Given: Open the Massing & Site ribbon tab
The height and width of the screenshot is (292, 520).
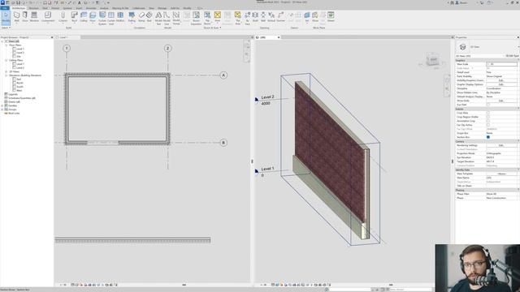Looking at the screenshot, I should point(120,8).
